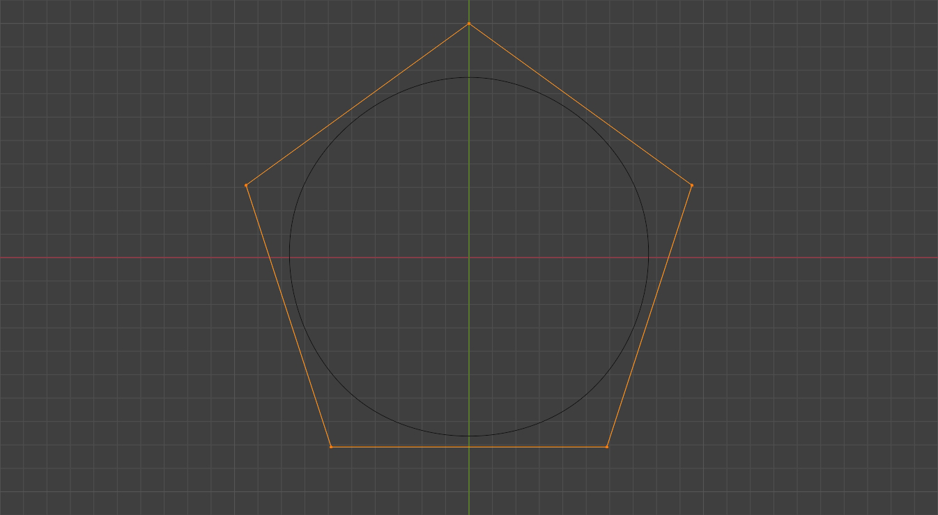Select the bottom-left vertex of the pentagon

331,447
